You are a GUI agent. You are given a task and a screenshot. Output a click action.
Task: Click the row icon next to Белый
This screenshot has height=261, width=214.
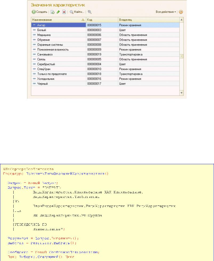tap(34, 30)
